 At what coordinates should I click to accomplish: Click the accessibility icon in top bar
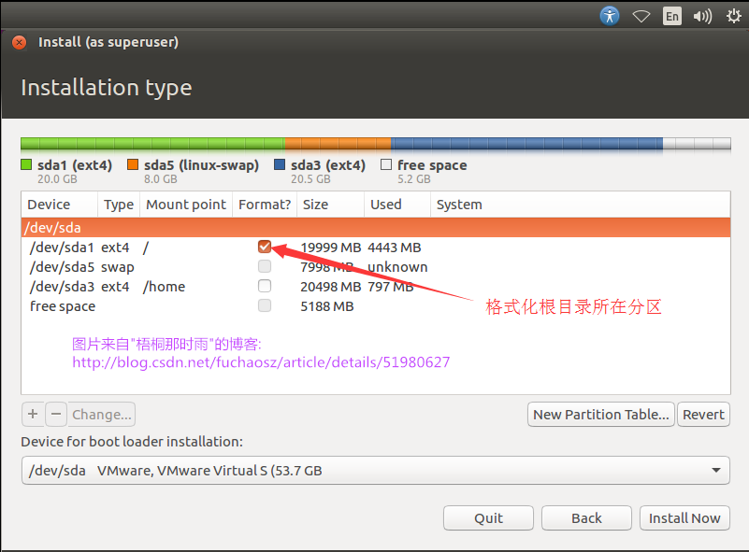610,16
